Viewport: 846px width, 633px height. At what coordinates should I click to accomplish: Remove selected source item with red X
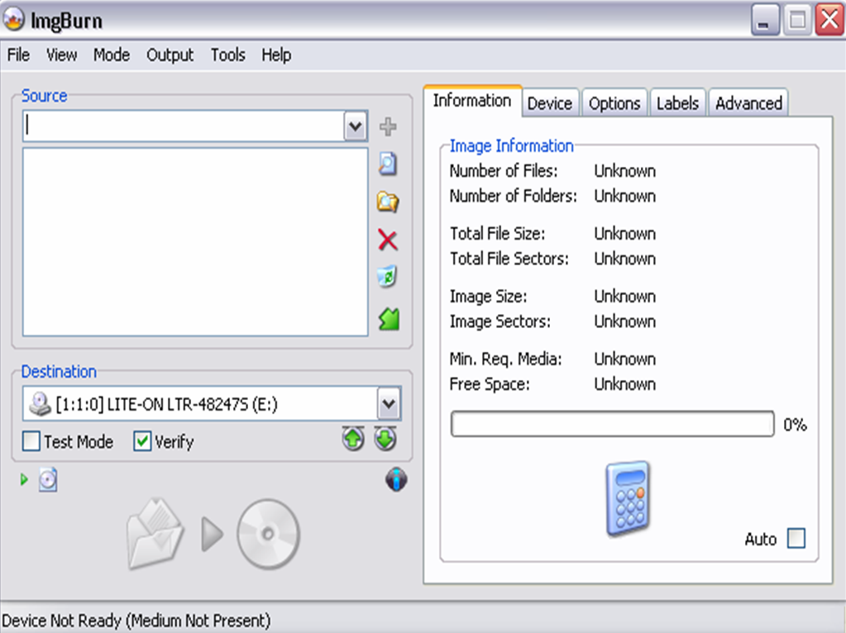(x=387, y=240)
